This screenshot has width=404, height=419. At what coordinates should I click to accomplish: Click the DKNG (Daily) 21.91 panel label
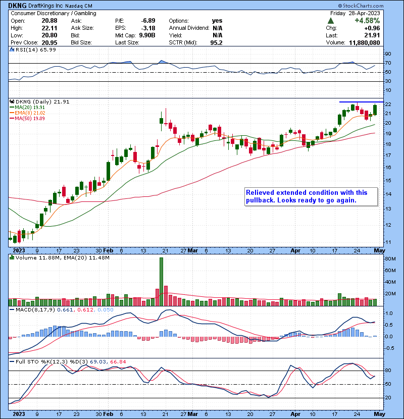[42, 102]
